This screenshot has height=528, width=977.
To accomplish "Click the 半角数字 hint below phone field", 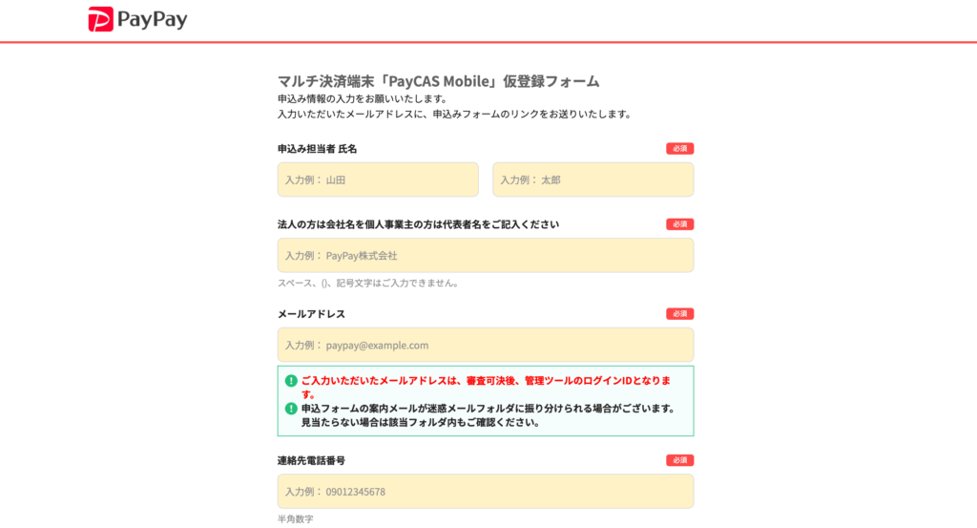I will 295,519.
